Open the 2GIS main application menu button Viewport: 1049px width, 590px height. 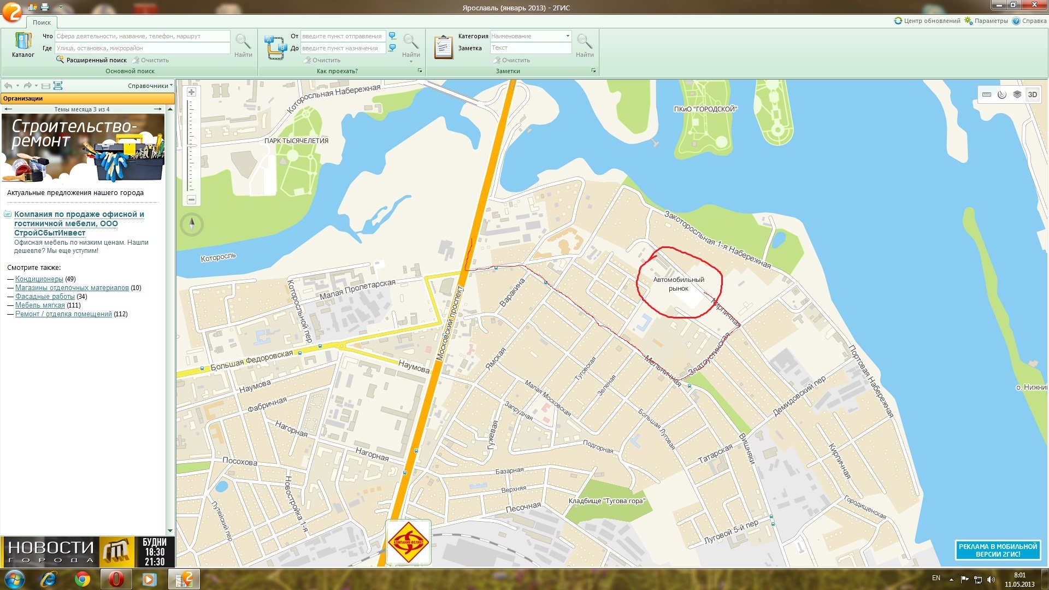tap(11, 11)
